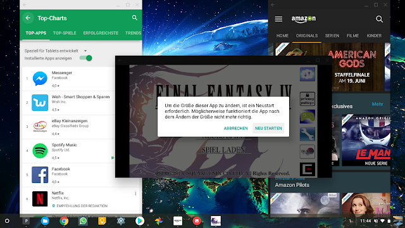Toggle the 'Installierte Apps anzeigen' switch
Screen dimensions: 405x228
[x=86, y=58]
